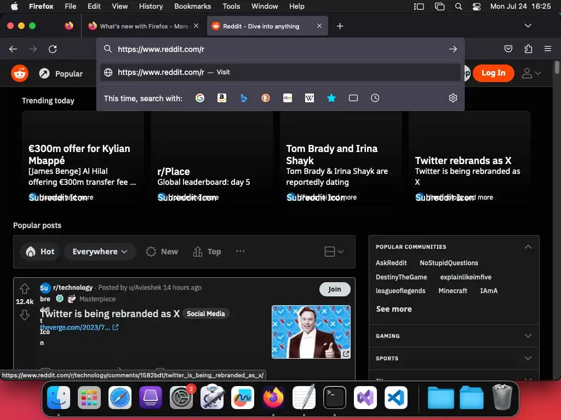
Task: Open the list all tabs chevron
Action: click(528, 26)
